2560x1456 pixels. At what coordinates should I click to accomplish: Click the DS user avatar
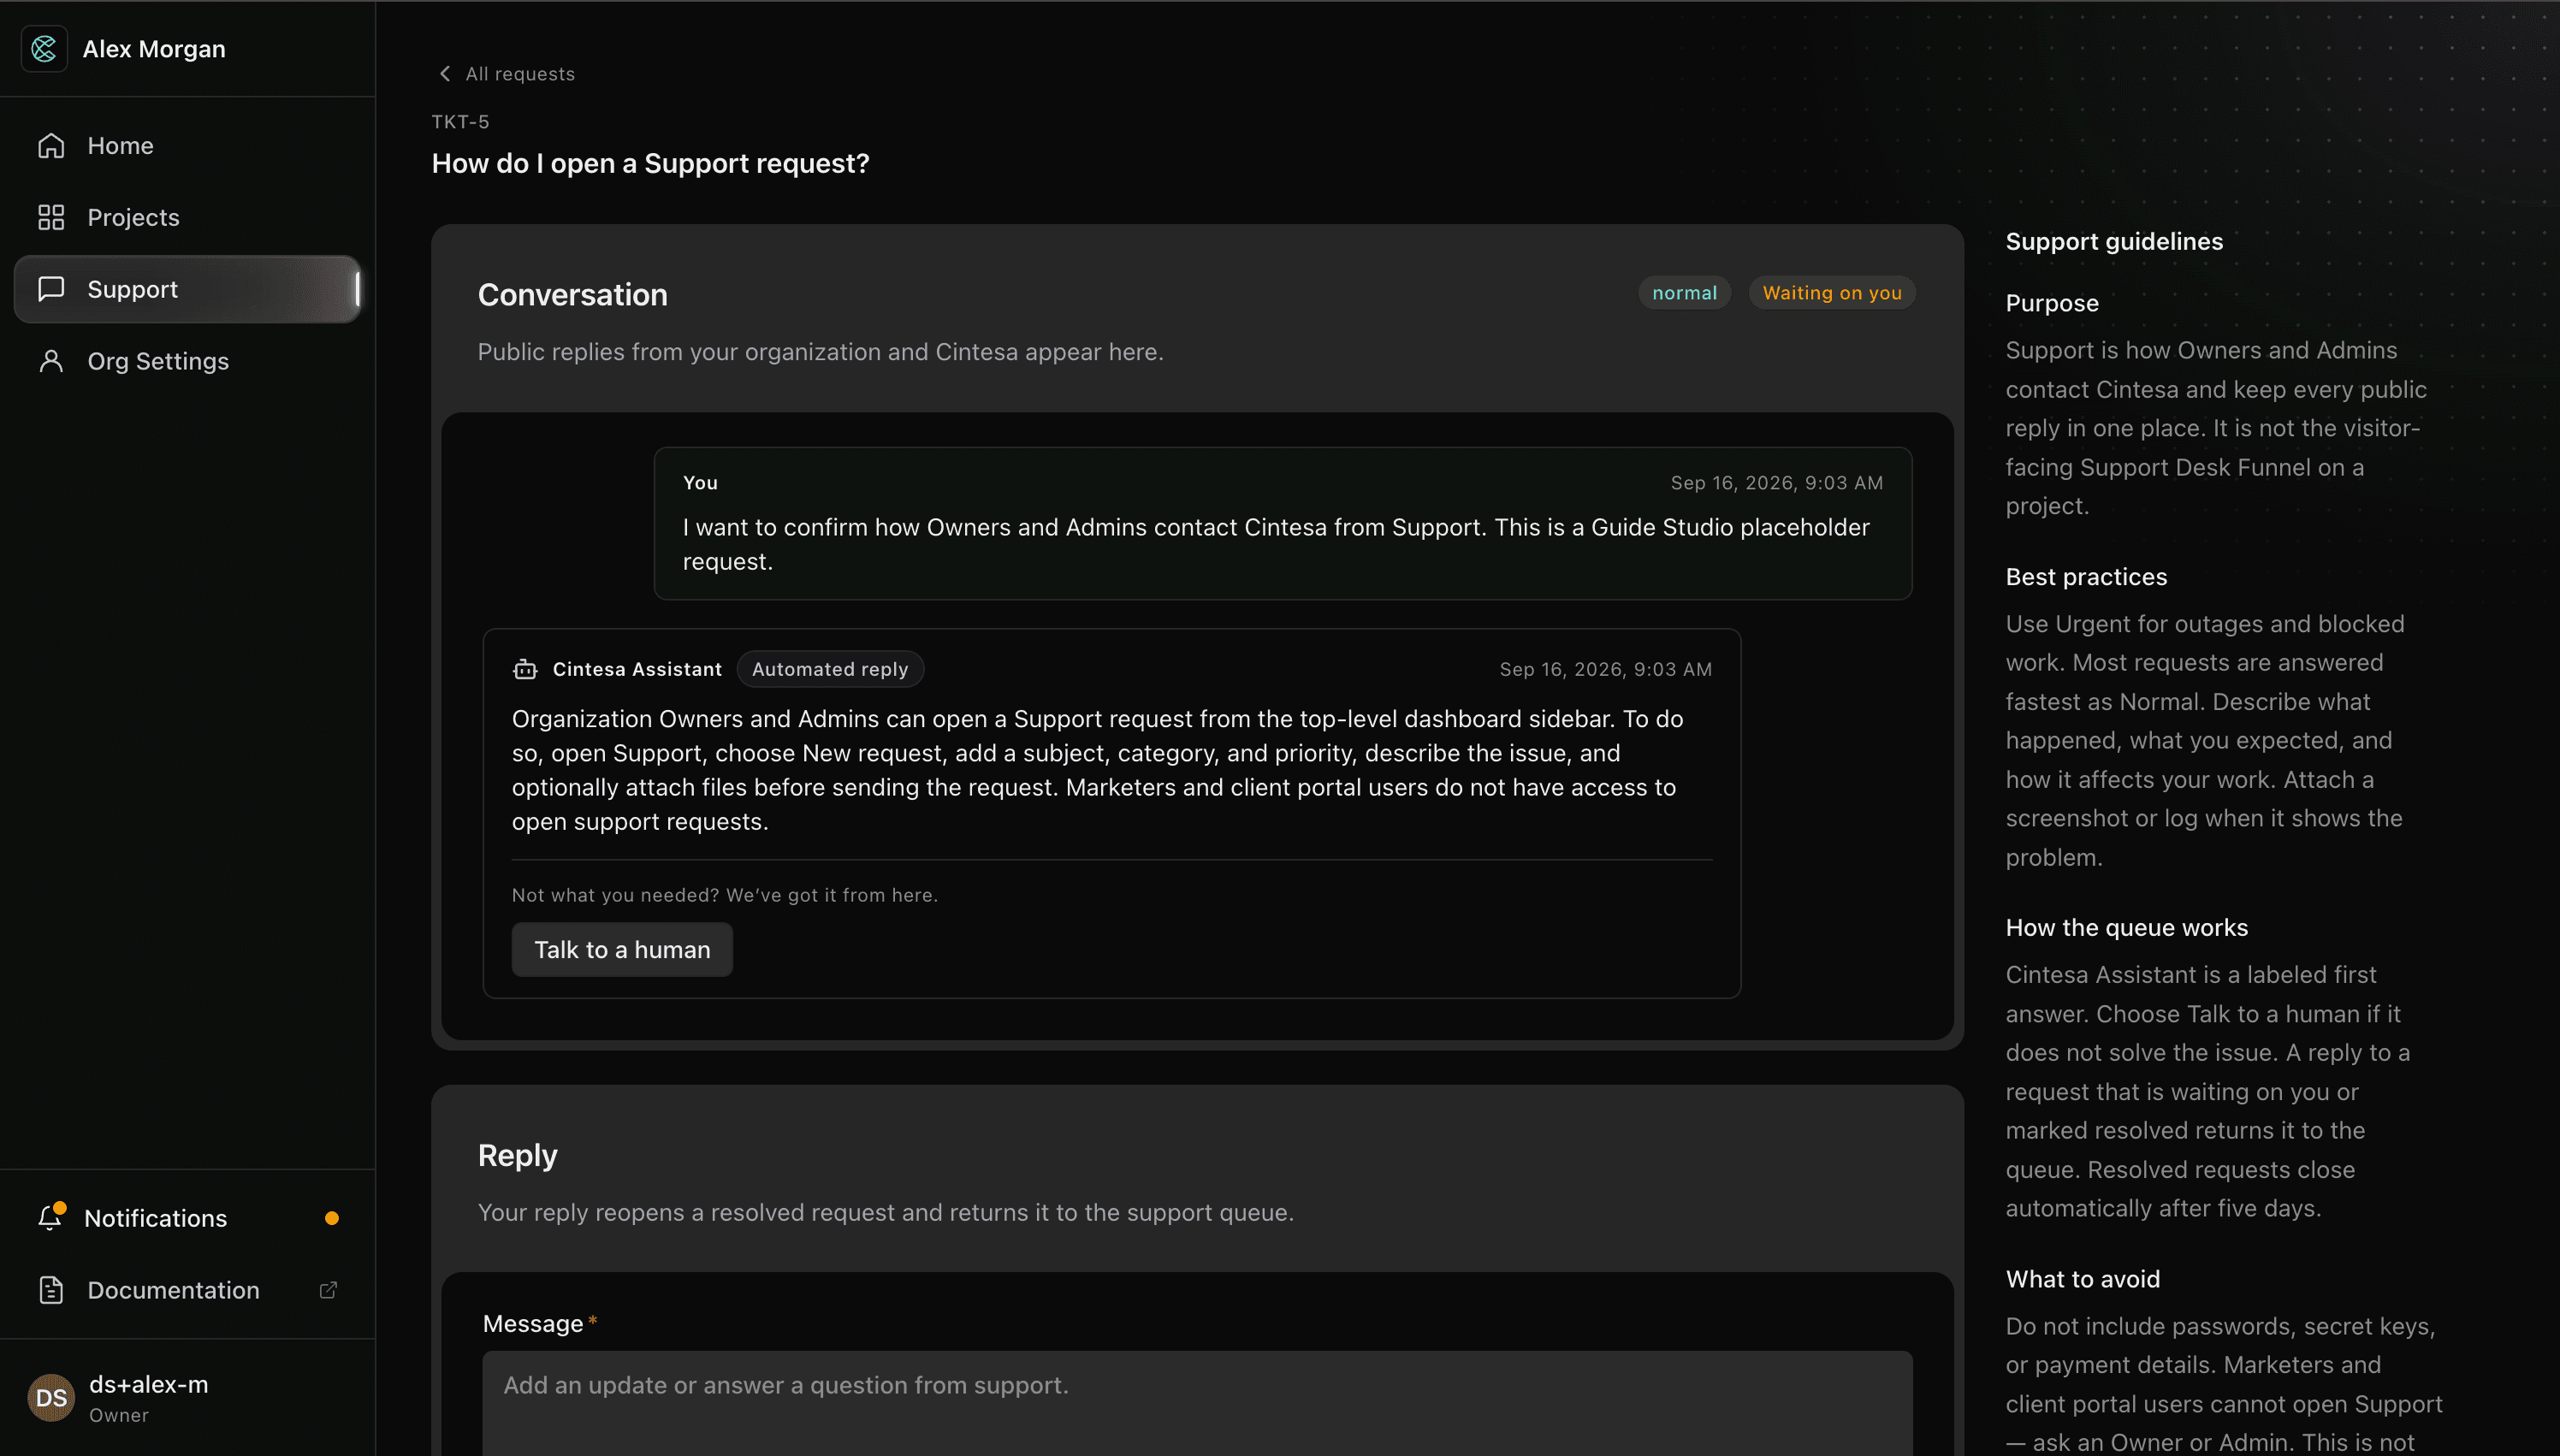point(51,1398)
